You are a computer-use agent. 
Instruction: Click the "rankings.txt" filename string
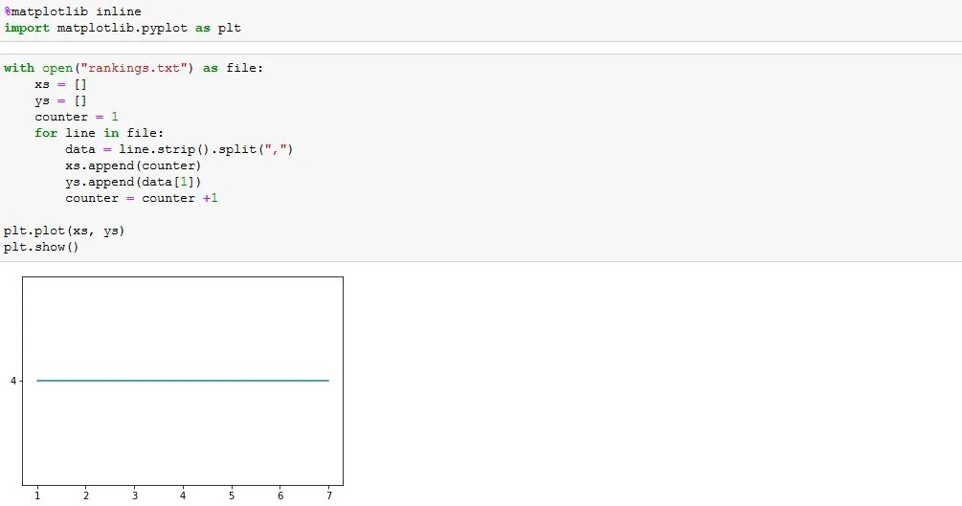point(134,68)
